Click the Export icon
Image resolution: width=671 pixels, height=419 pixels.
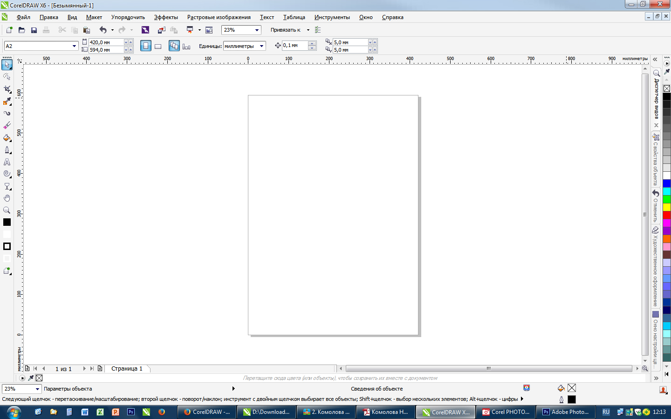[174, 30]
